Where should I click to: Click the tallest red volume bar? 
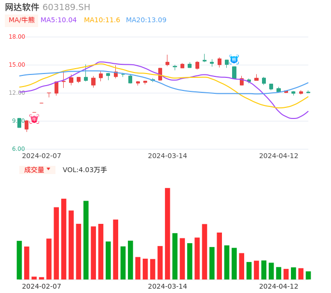pyautogui.click(x=167, y=234)
